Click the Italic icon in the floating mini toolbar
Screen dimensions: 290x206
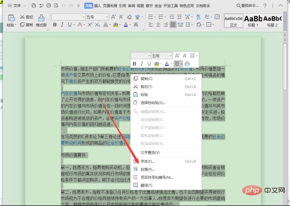point(142,64)
